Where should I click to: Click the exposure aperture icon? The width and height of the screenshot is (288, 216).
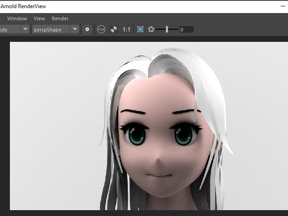pos(151,29)
